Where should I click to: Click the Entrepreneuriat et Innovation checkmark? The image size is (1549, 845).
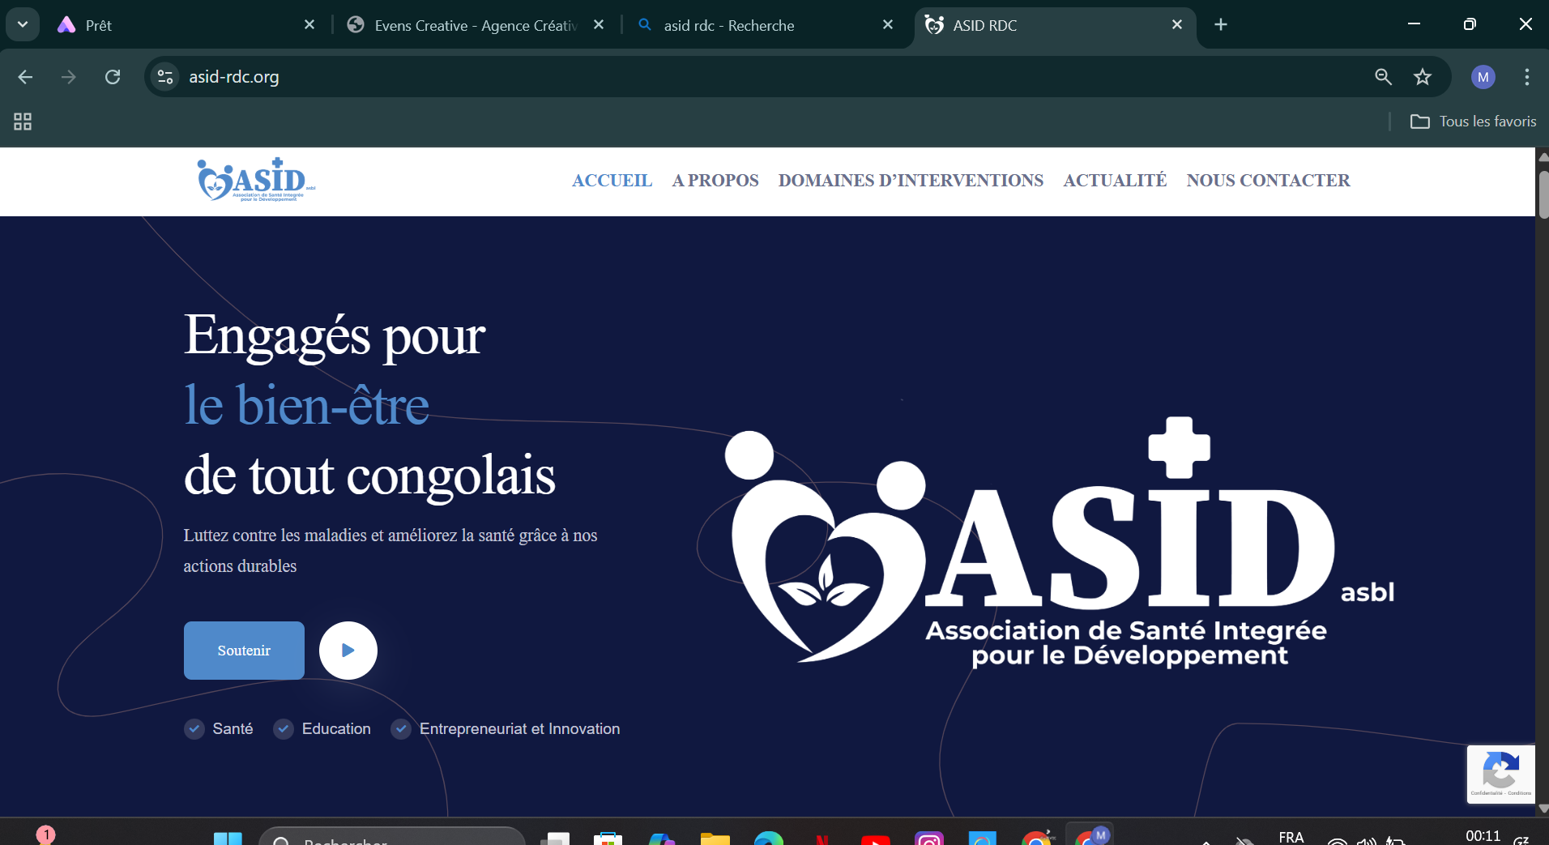pyautogui.click(x=401, y=729)
